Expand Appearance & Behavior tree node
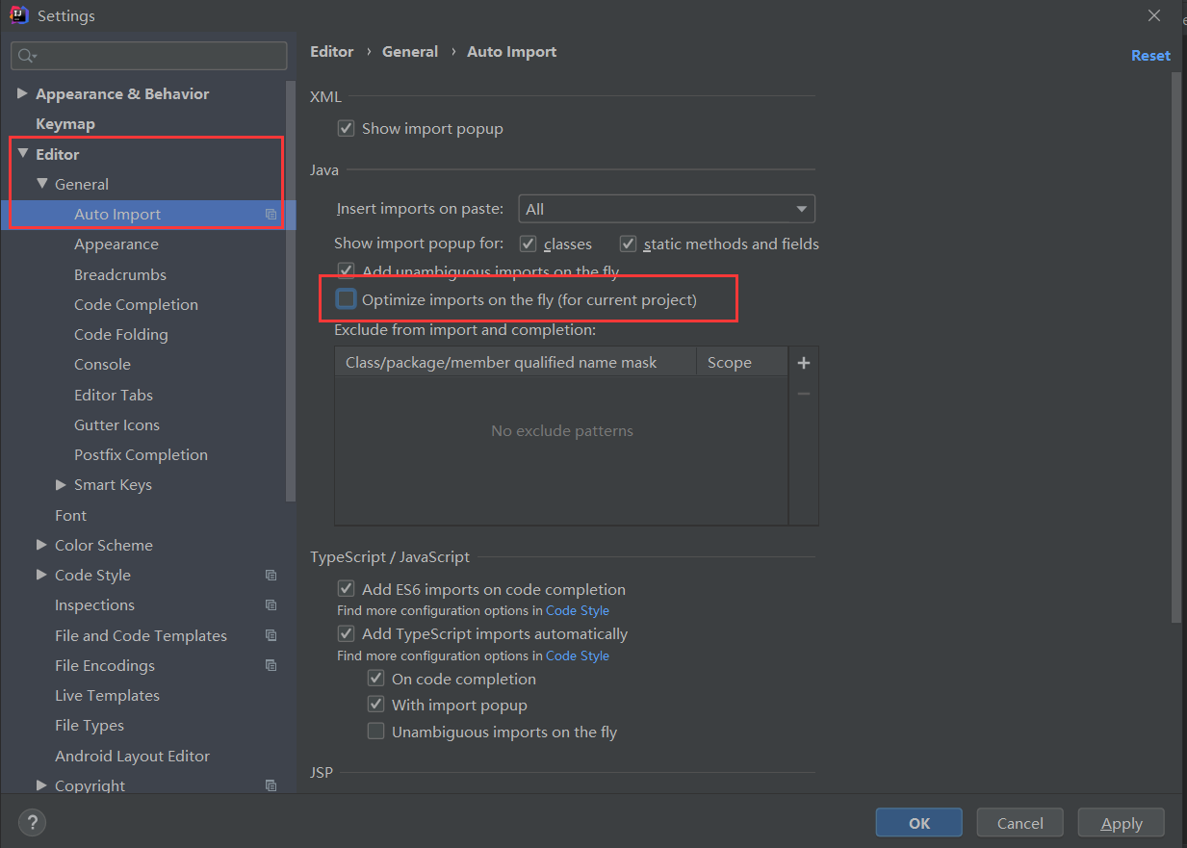 [x=22, y=93]
